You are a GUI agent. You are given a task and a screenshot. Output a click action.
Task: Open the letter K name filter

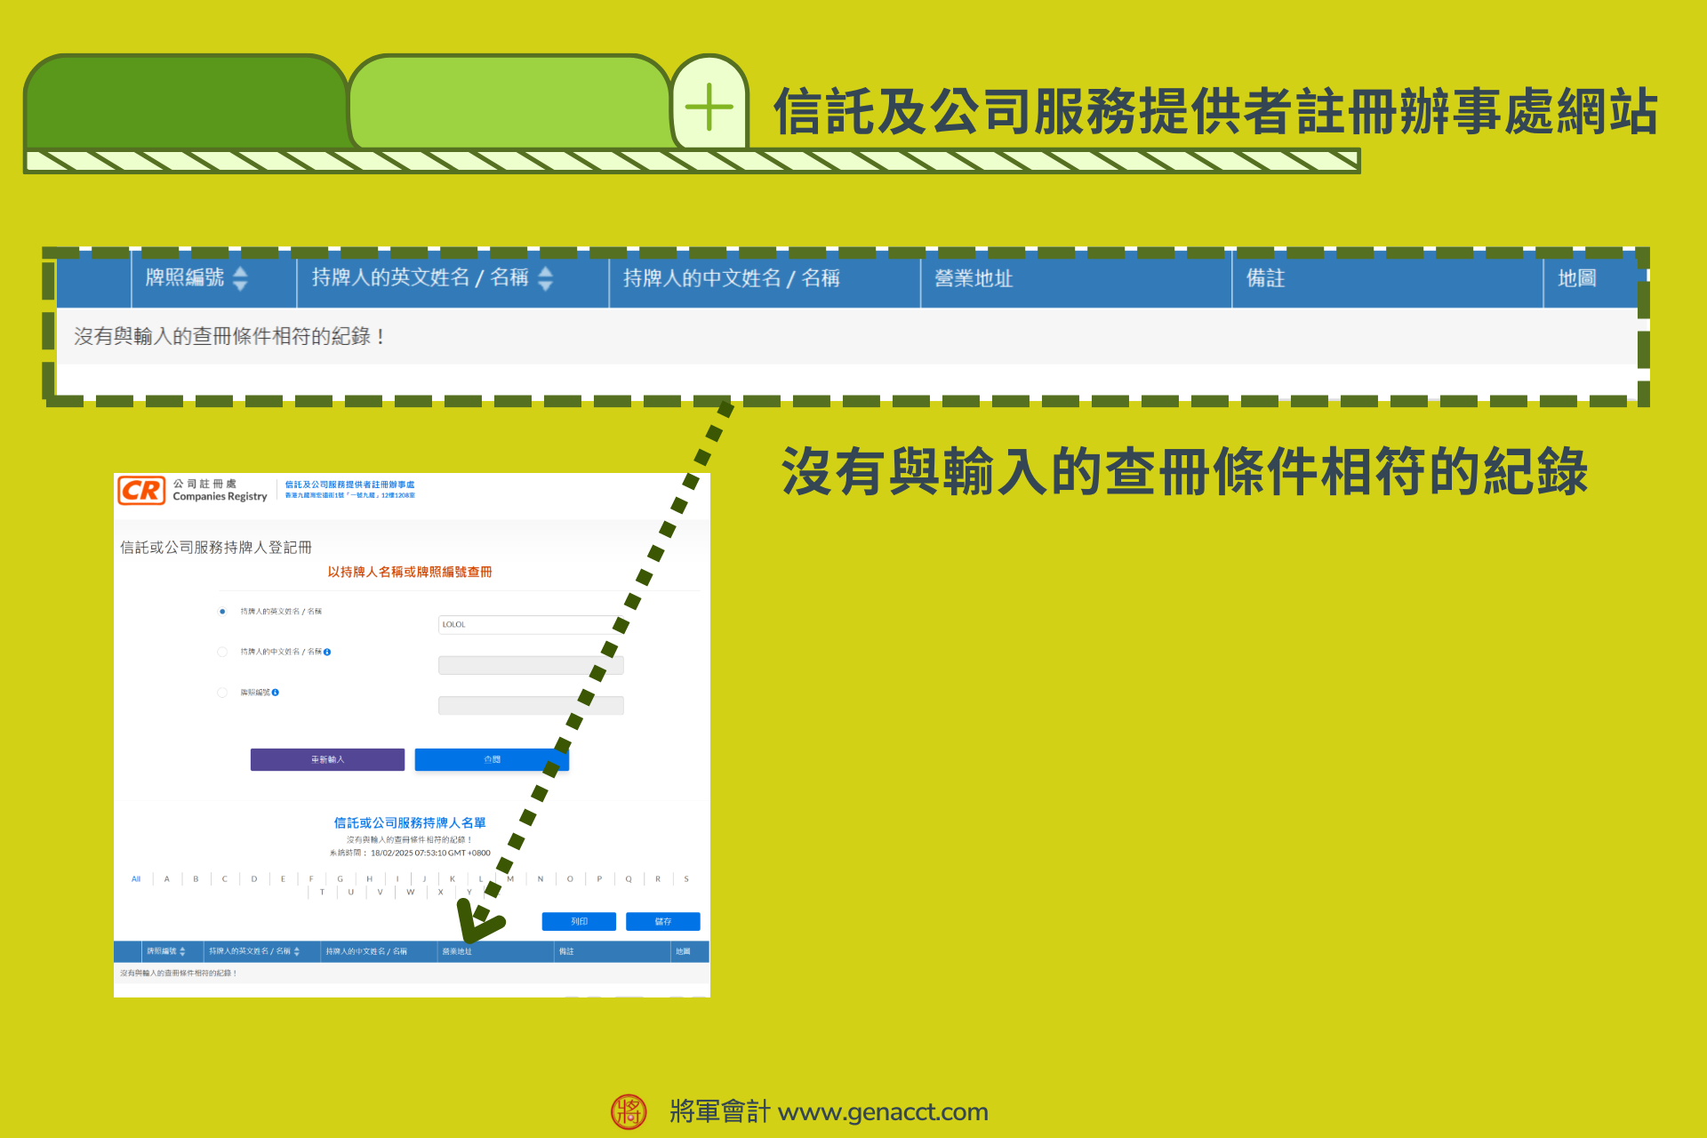453,878
